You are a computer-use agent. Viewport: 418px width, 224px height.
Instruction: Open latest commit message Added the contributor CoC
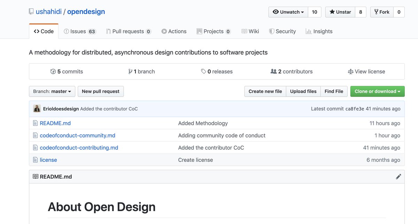click(109, 109)
